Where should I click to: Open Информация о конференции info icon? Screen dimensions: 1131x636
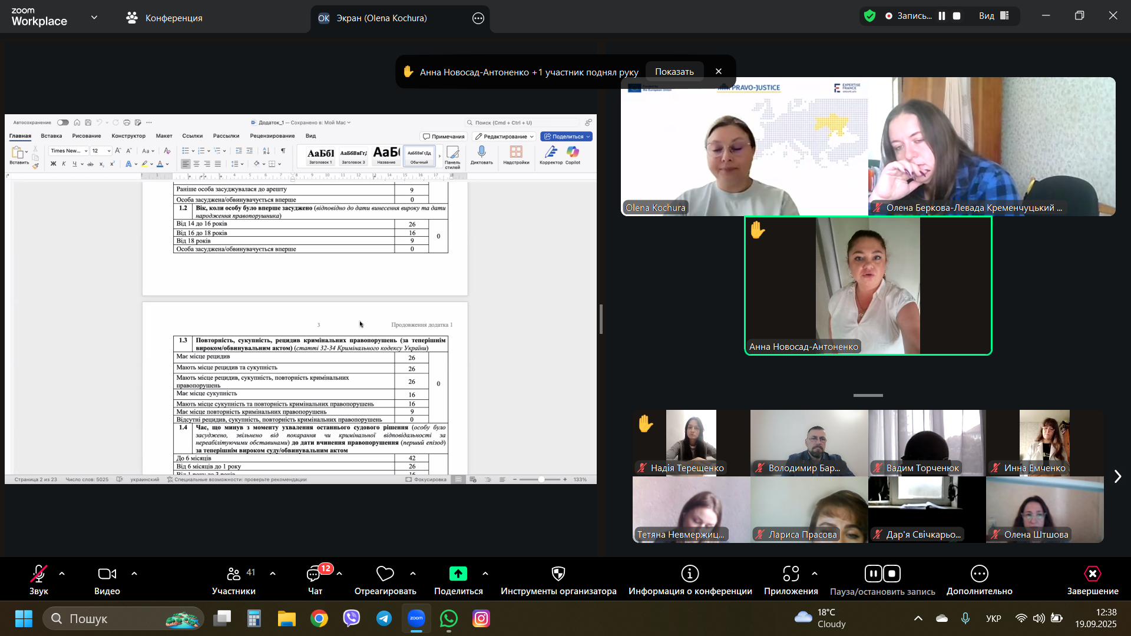point(690,574)
